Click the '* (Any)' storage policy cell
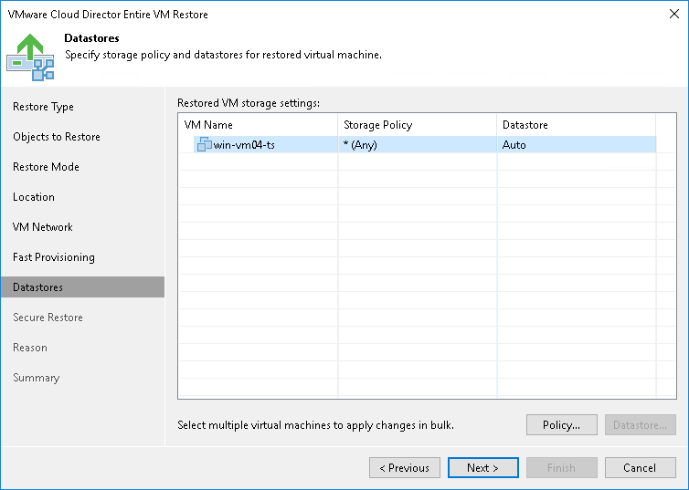The height and width of the screenshot is (490, 689). [417, 145]
